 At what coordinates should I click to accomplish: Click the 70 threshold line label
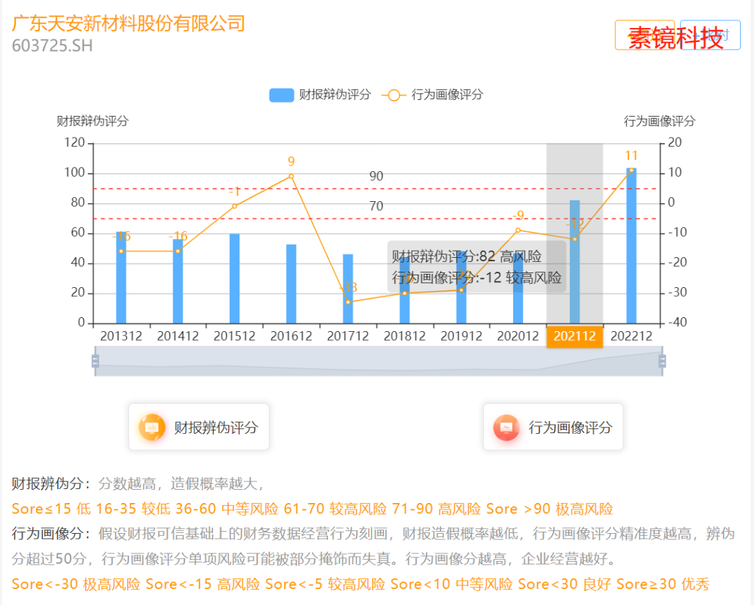point(376,206)
